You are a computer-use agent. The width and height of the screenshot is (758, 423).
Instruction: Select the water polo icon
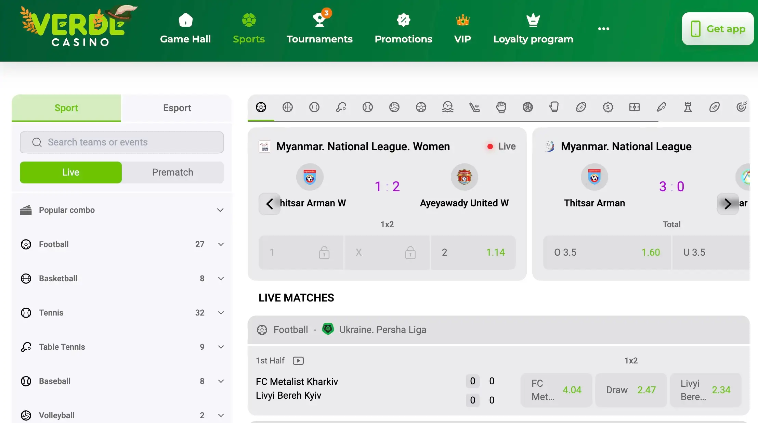point(448,107)
